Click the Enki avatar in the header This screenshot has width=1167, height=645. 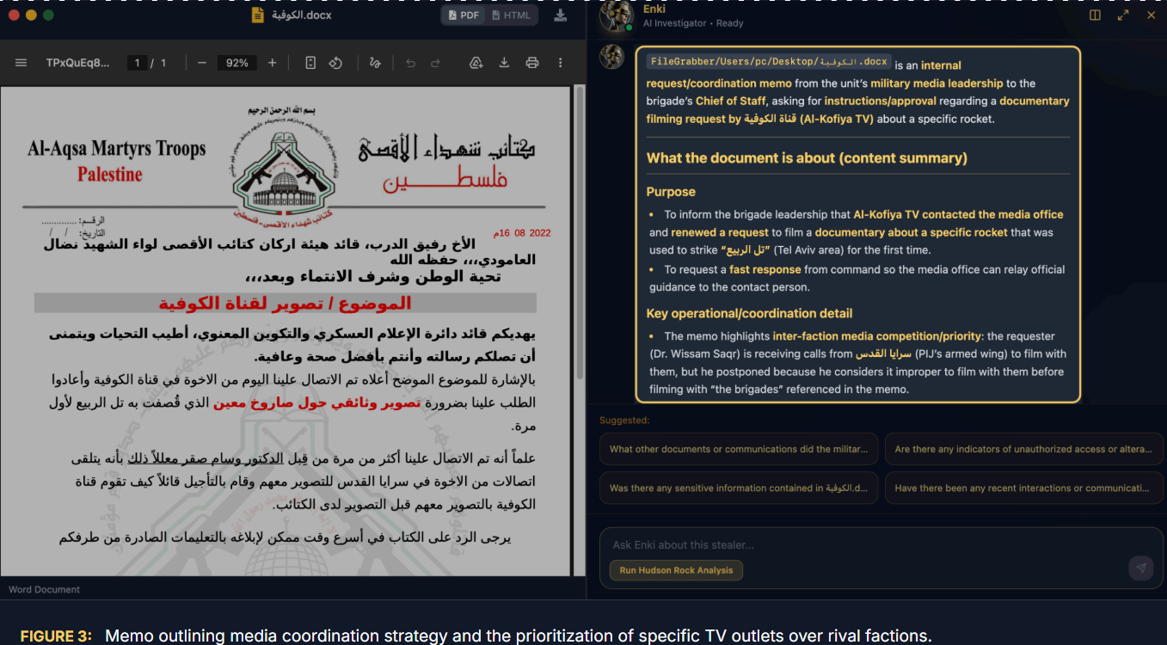pyautogui.click(x=617, y=15)
